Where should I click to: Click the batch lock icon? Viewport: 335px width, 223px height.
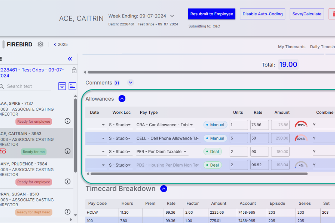pos(74,70)
